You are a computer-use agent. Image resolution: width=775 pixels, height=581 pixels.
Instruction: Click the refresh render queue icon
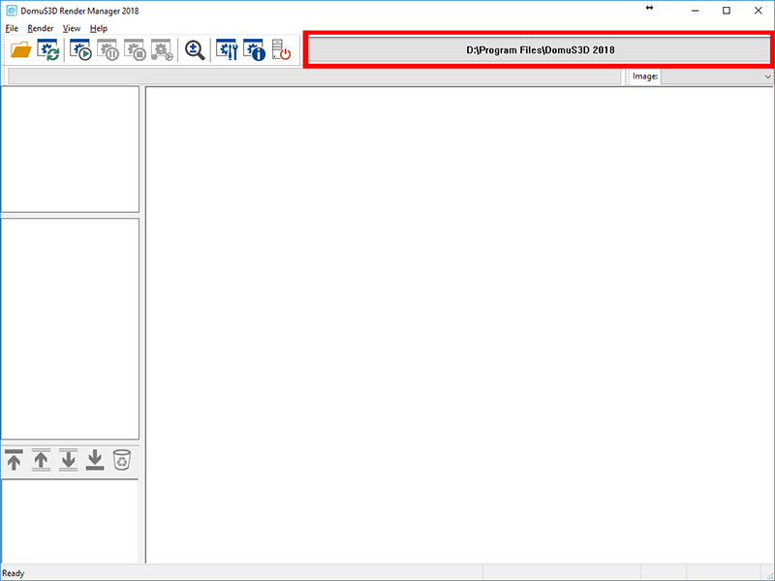pyautogui.click(x=48, y=50)
